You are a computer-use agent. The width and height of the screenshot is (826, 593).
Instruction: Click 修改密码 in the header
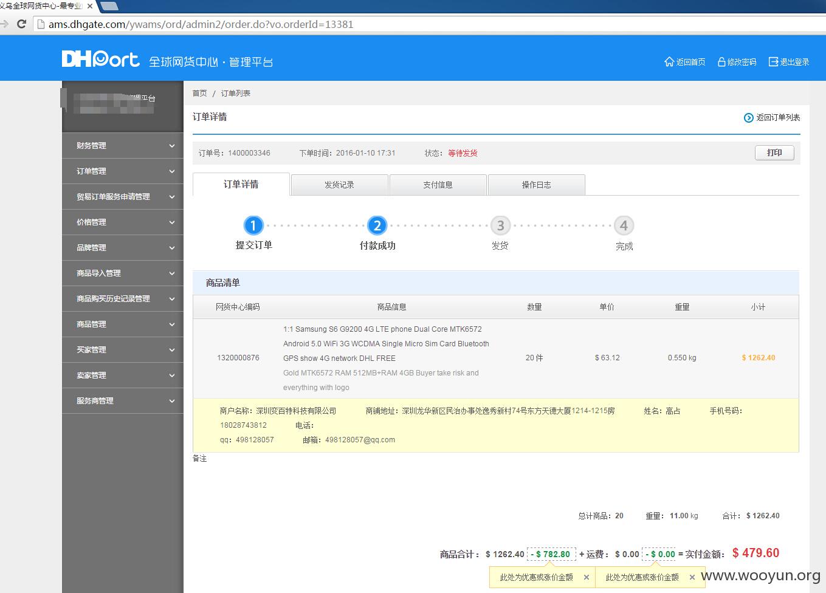tap(742, 62)
